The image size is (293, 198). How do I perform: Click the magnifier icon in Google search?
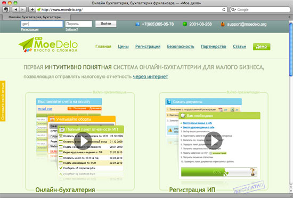click(x=233, y=10)
